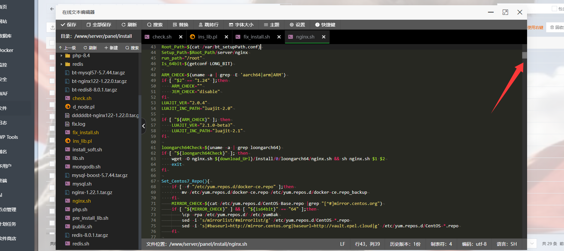Switch to the check.sh tab

coord(162,37)
